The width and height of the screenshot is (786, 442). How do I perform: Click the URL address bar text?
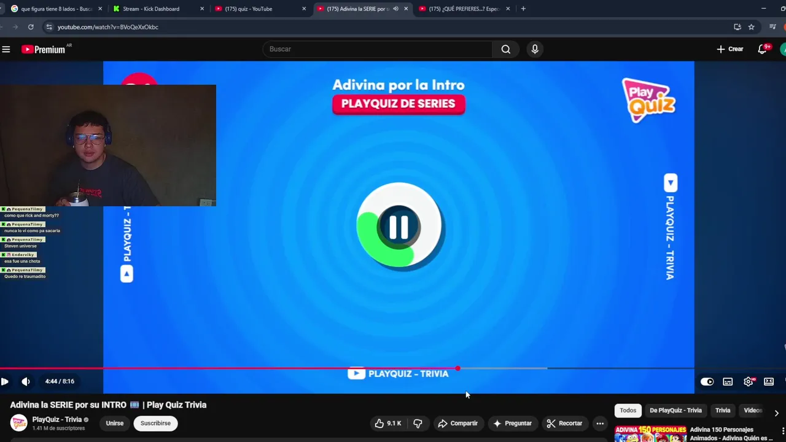(108, 27)
